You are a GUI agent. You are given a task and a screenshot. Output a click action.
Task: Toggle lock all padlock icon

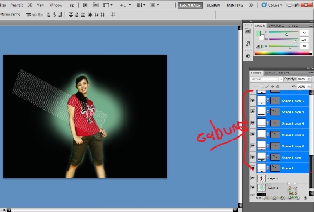tap(277, 86)
